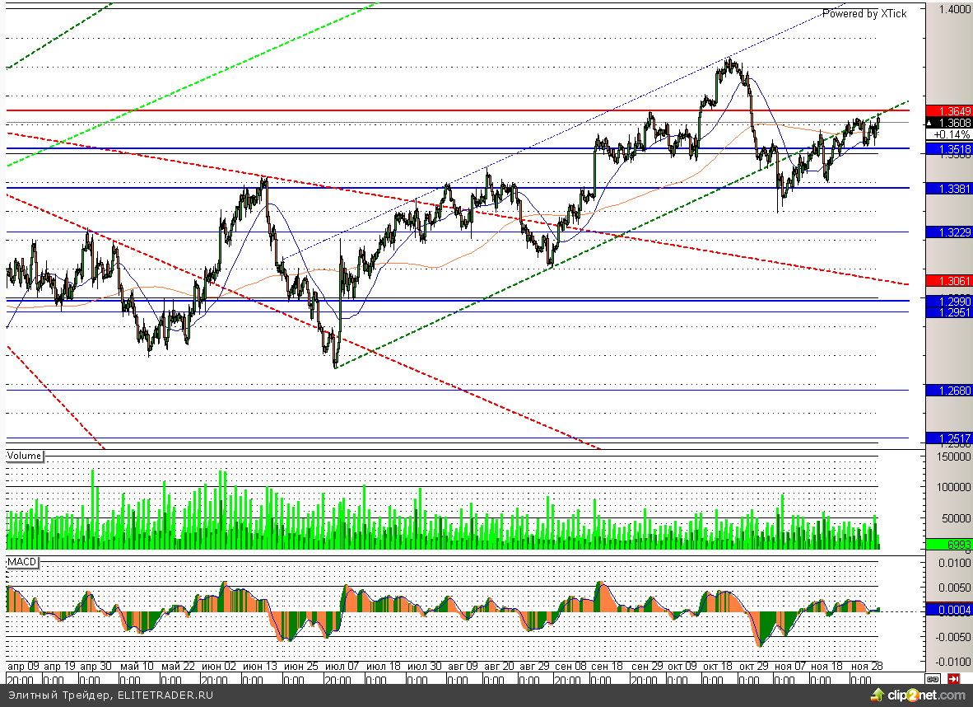Screen dimensions: 973x707
Task: Click the 'ноя 28' date label
Action: [866, 666]
